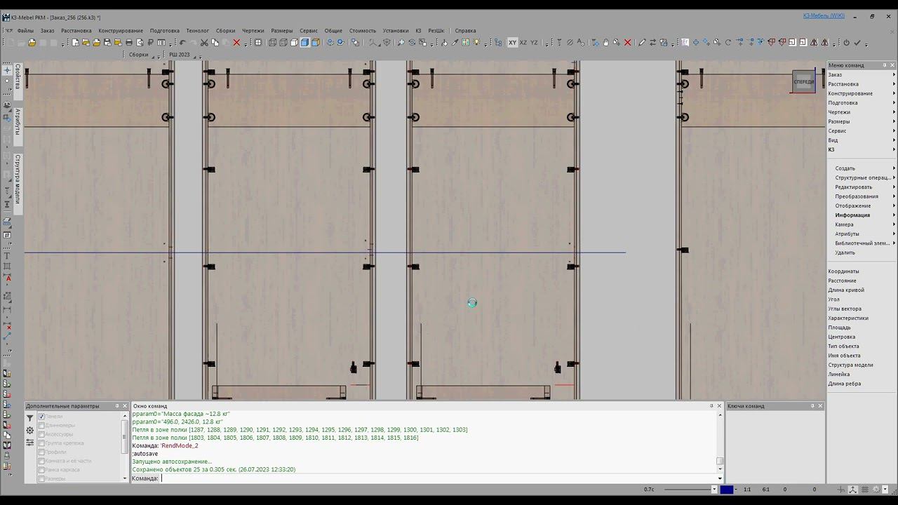
Task: Expand the Камера submenu in the command menu
Action: [844, 224]
